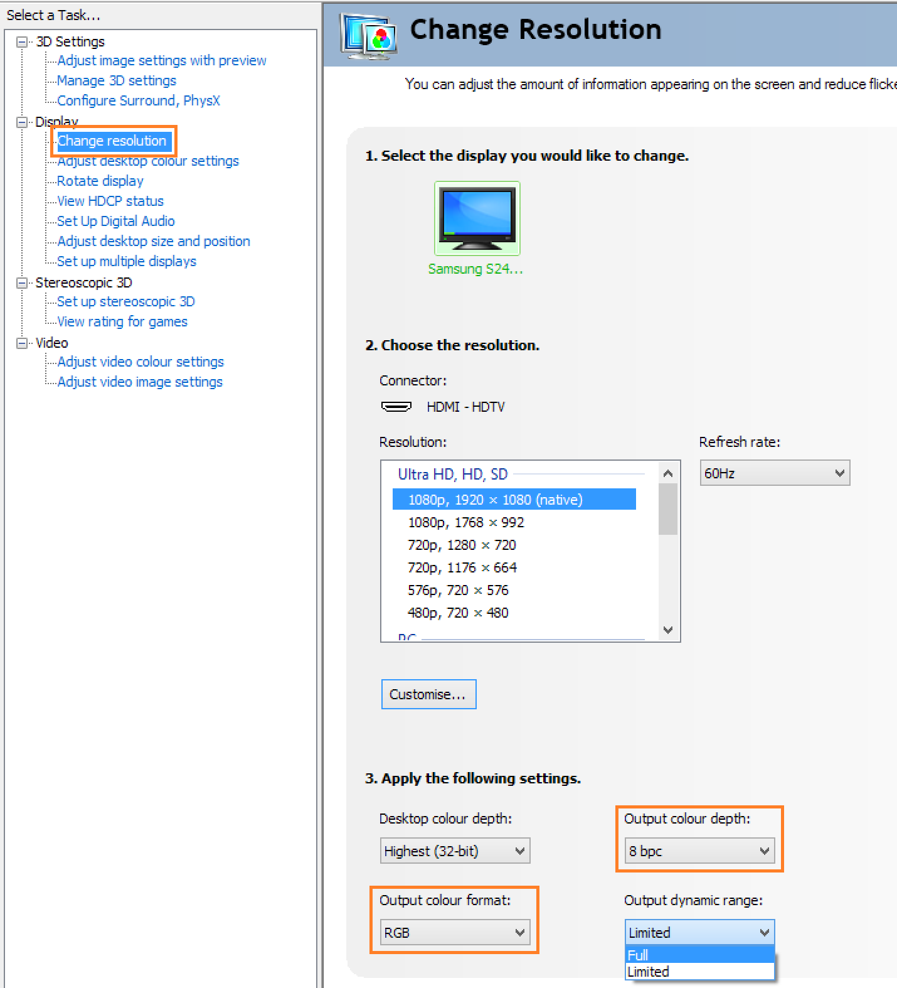
Task: Open Adjust desktop size and position
Action: click(x=154, y=241)
